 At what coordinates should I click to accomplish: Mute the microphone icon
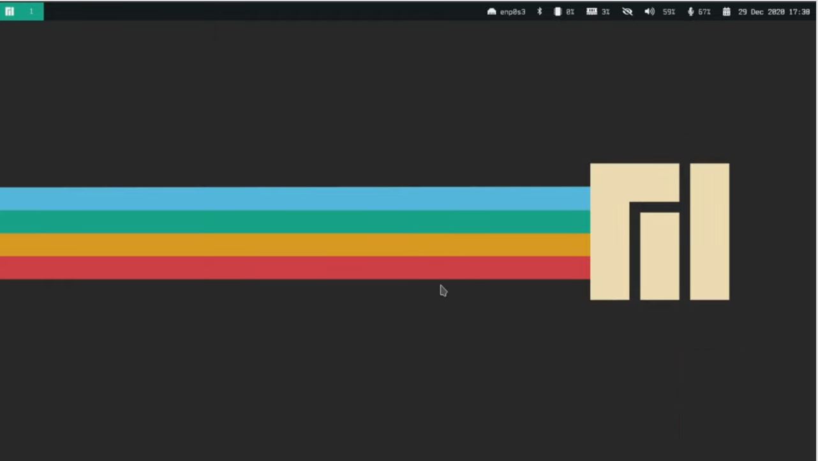pyautogui.click(x=690, y=11)
